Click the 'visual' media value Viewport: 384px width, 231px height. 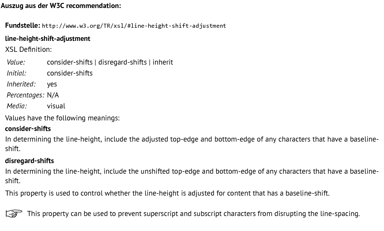click(56, 106)
